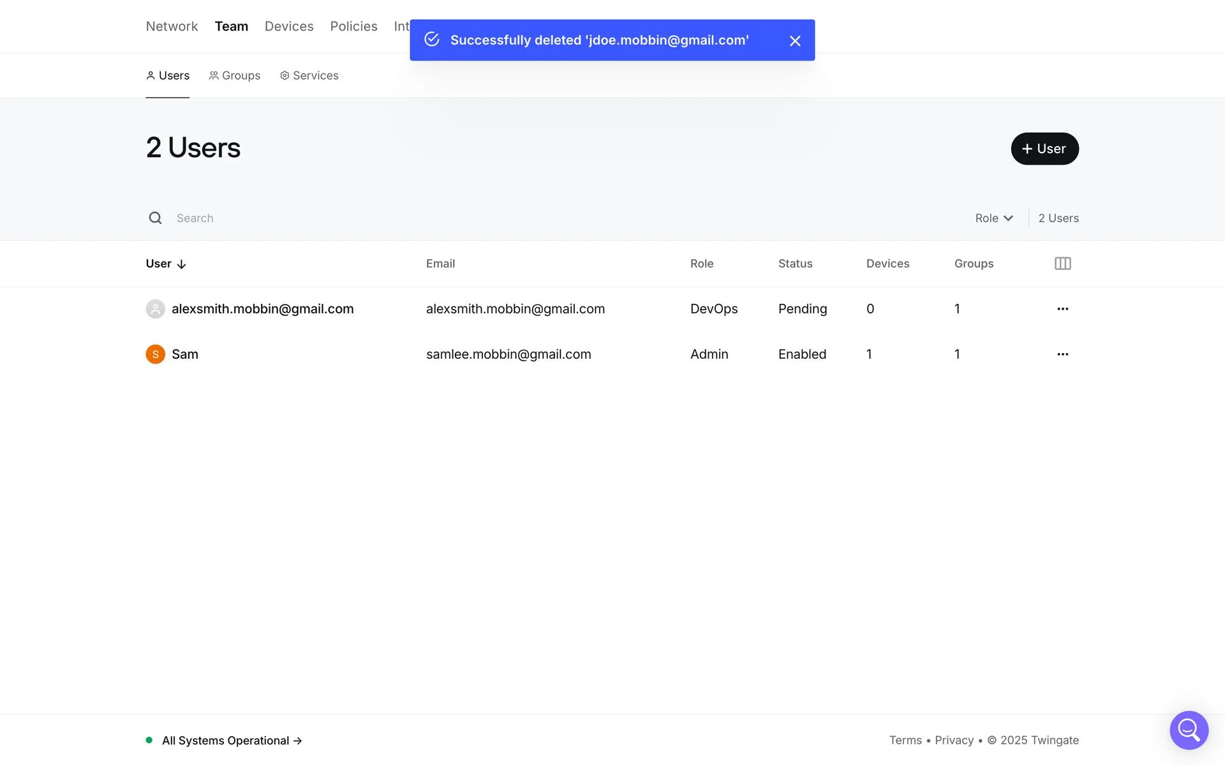Click the success checkmark icon in notification

(432, 40)
